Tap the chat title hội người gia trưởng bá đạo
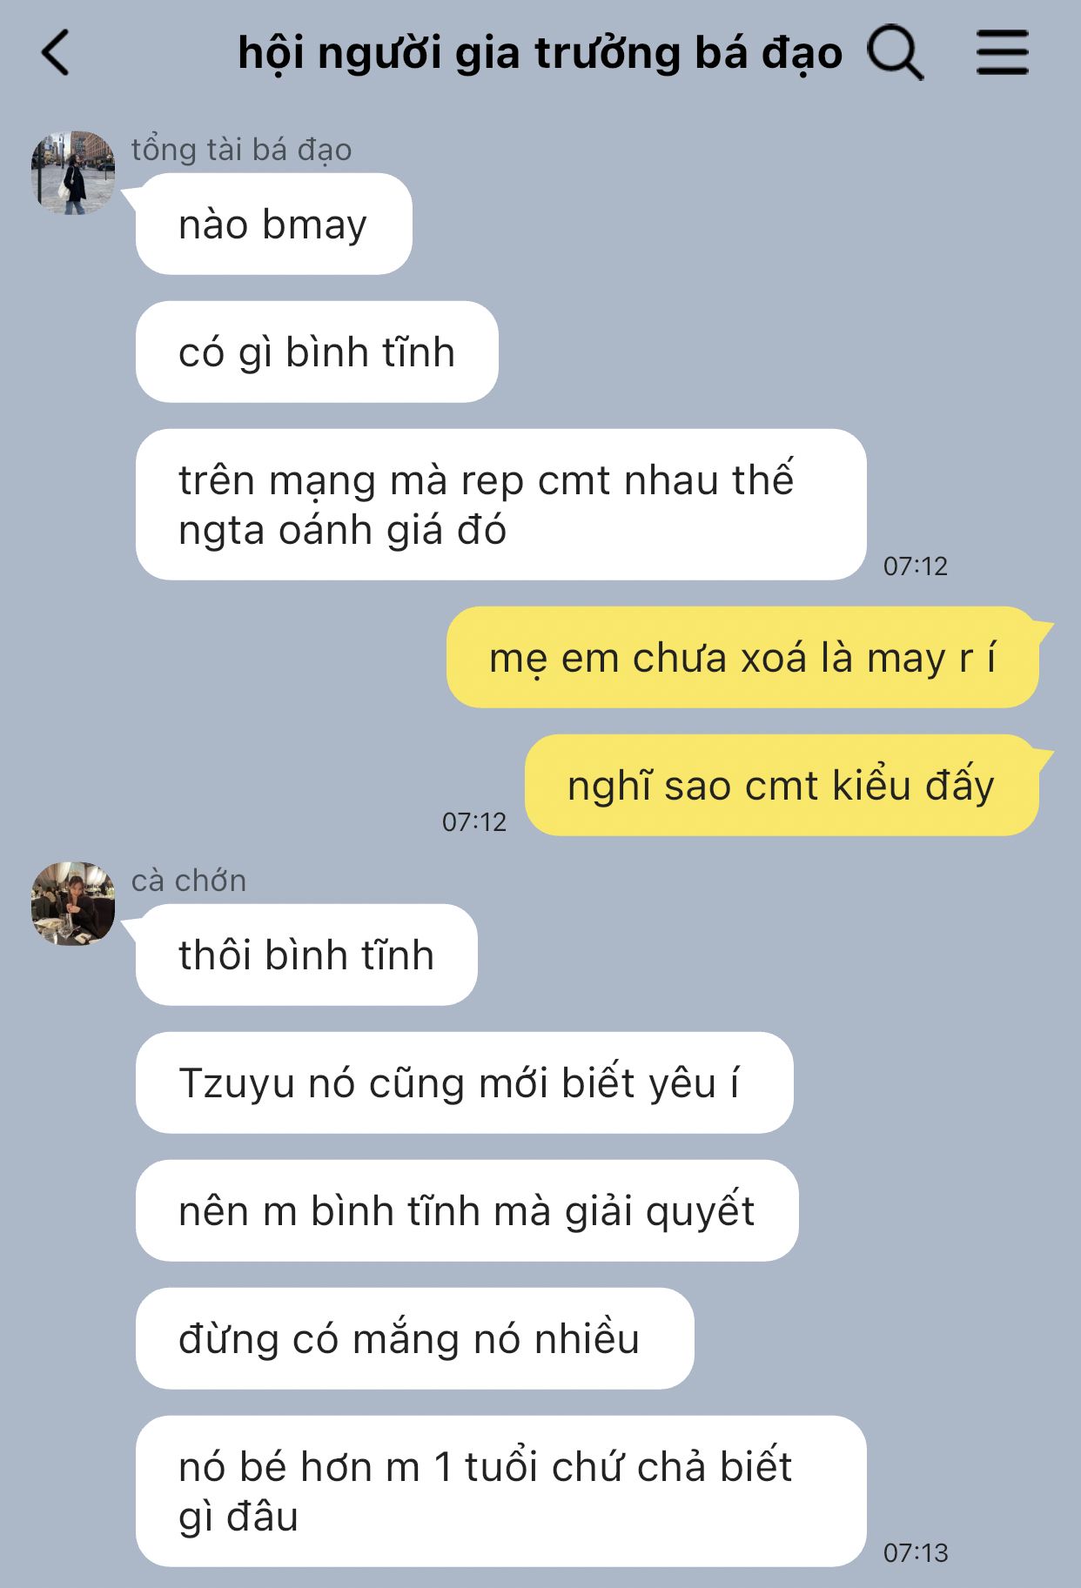 click(540, 53)
